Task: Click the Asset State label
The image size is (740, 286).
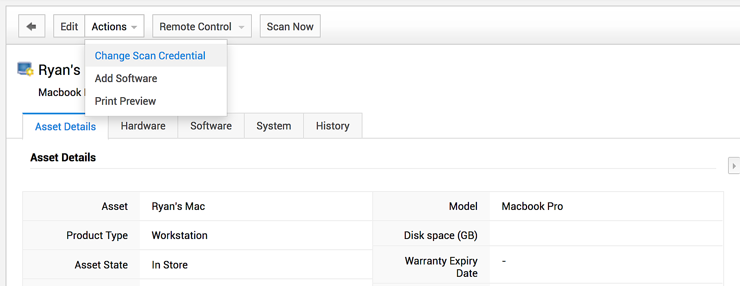Action: (x=101, y=265)
